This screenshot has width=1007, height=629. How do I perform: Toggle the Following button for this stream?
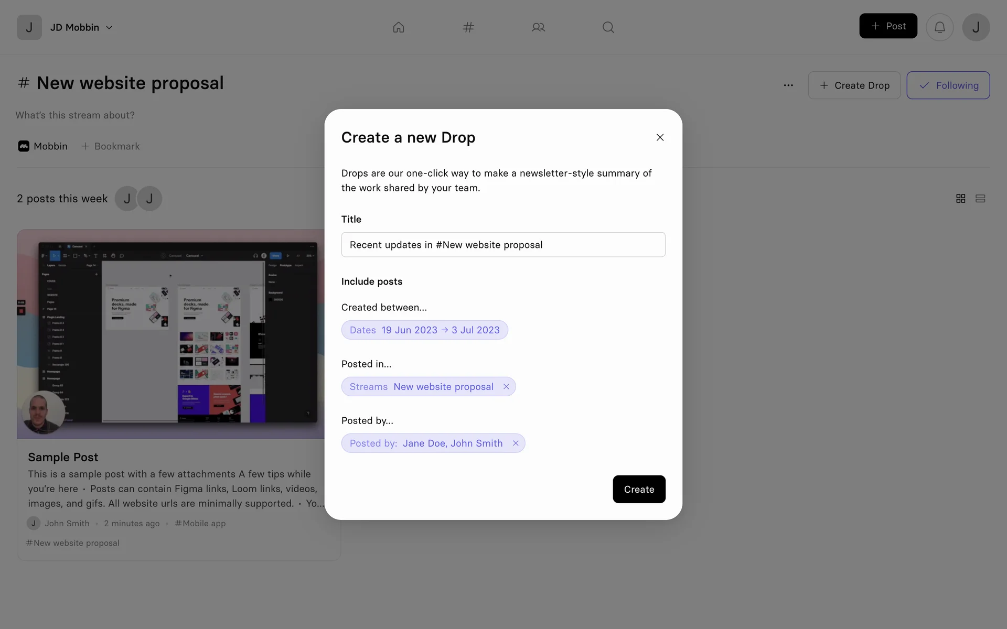(948, 85)
